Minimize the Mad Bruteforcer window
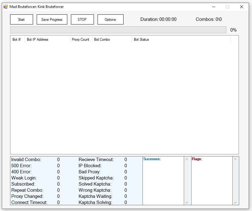This screenshot has width=252, height=211. 213,7
